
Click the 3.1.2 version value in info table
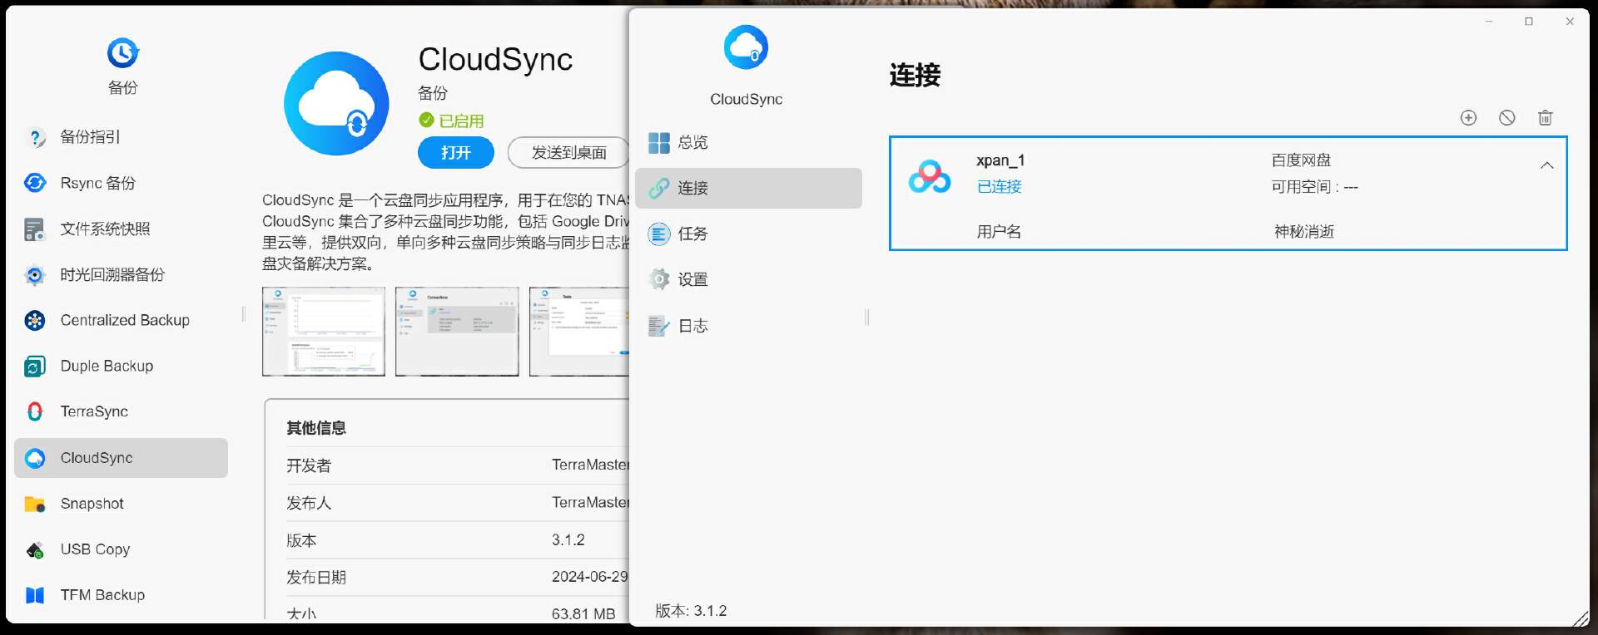(x=568, y=540)
